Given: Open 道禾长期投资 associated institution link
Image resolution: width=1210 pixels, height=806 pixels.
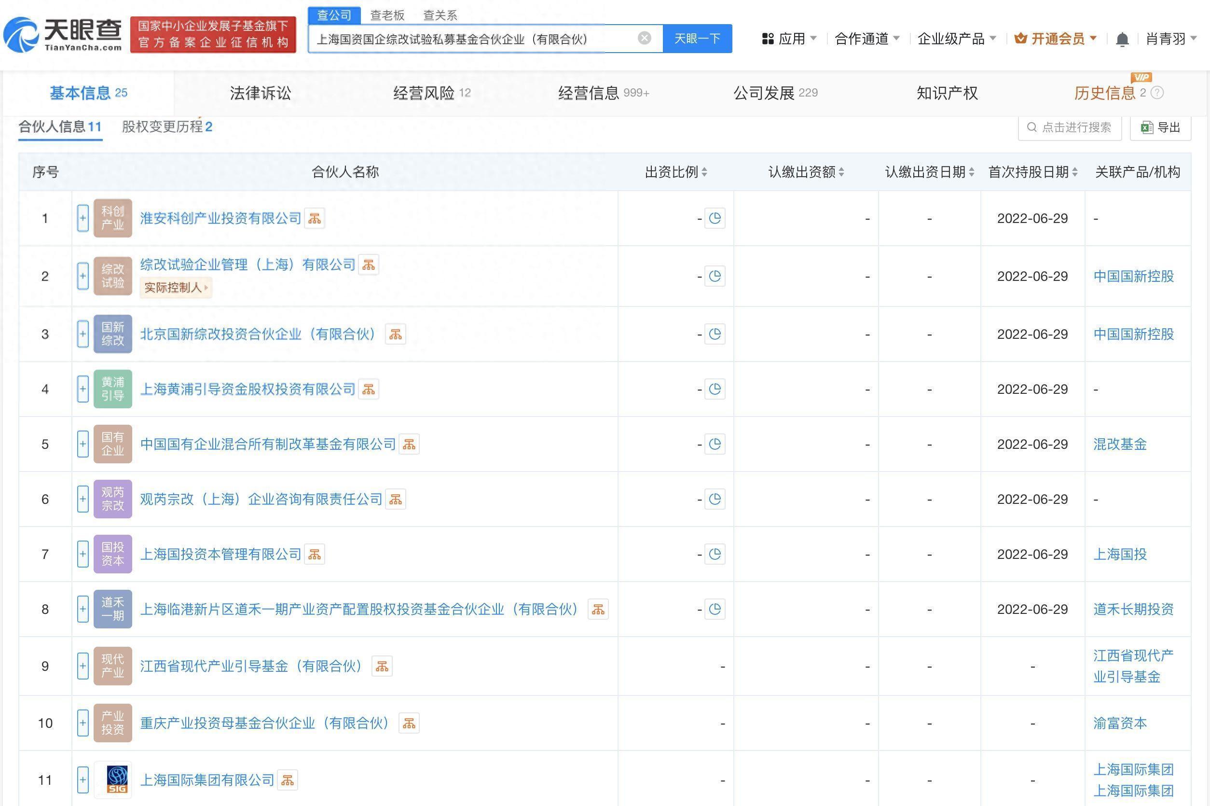Looking at the screenshot, I should (1133, 609).
